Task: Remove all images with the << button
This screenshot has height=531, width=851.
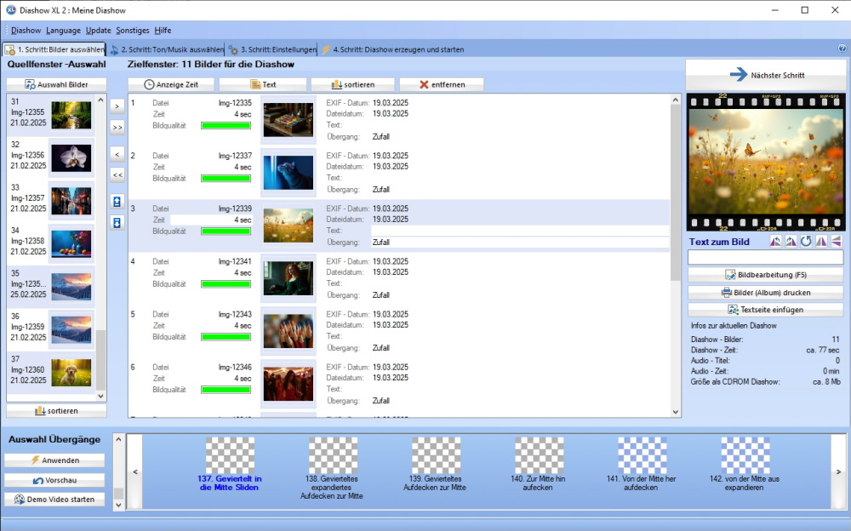Action: click(x=117, y=174)
